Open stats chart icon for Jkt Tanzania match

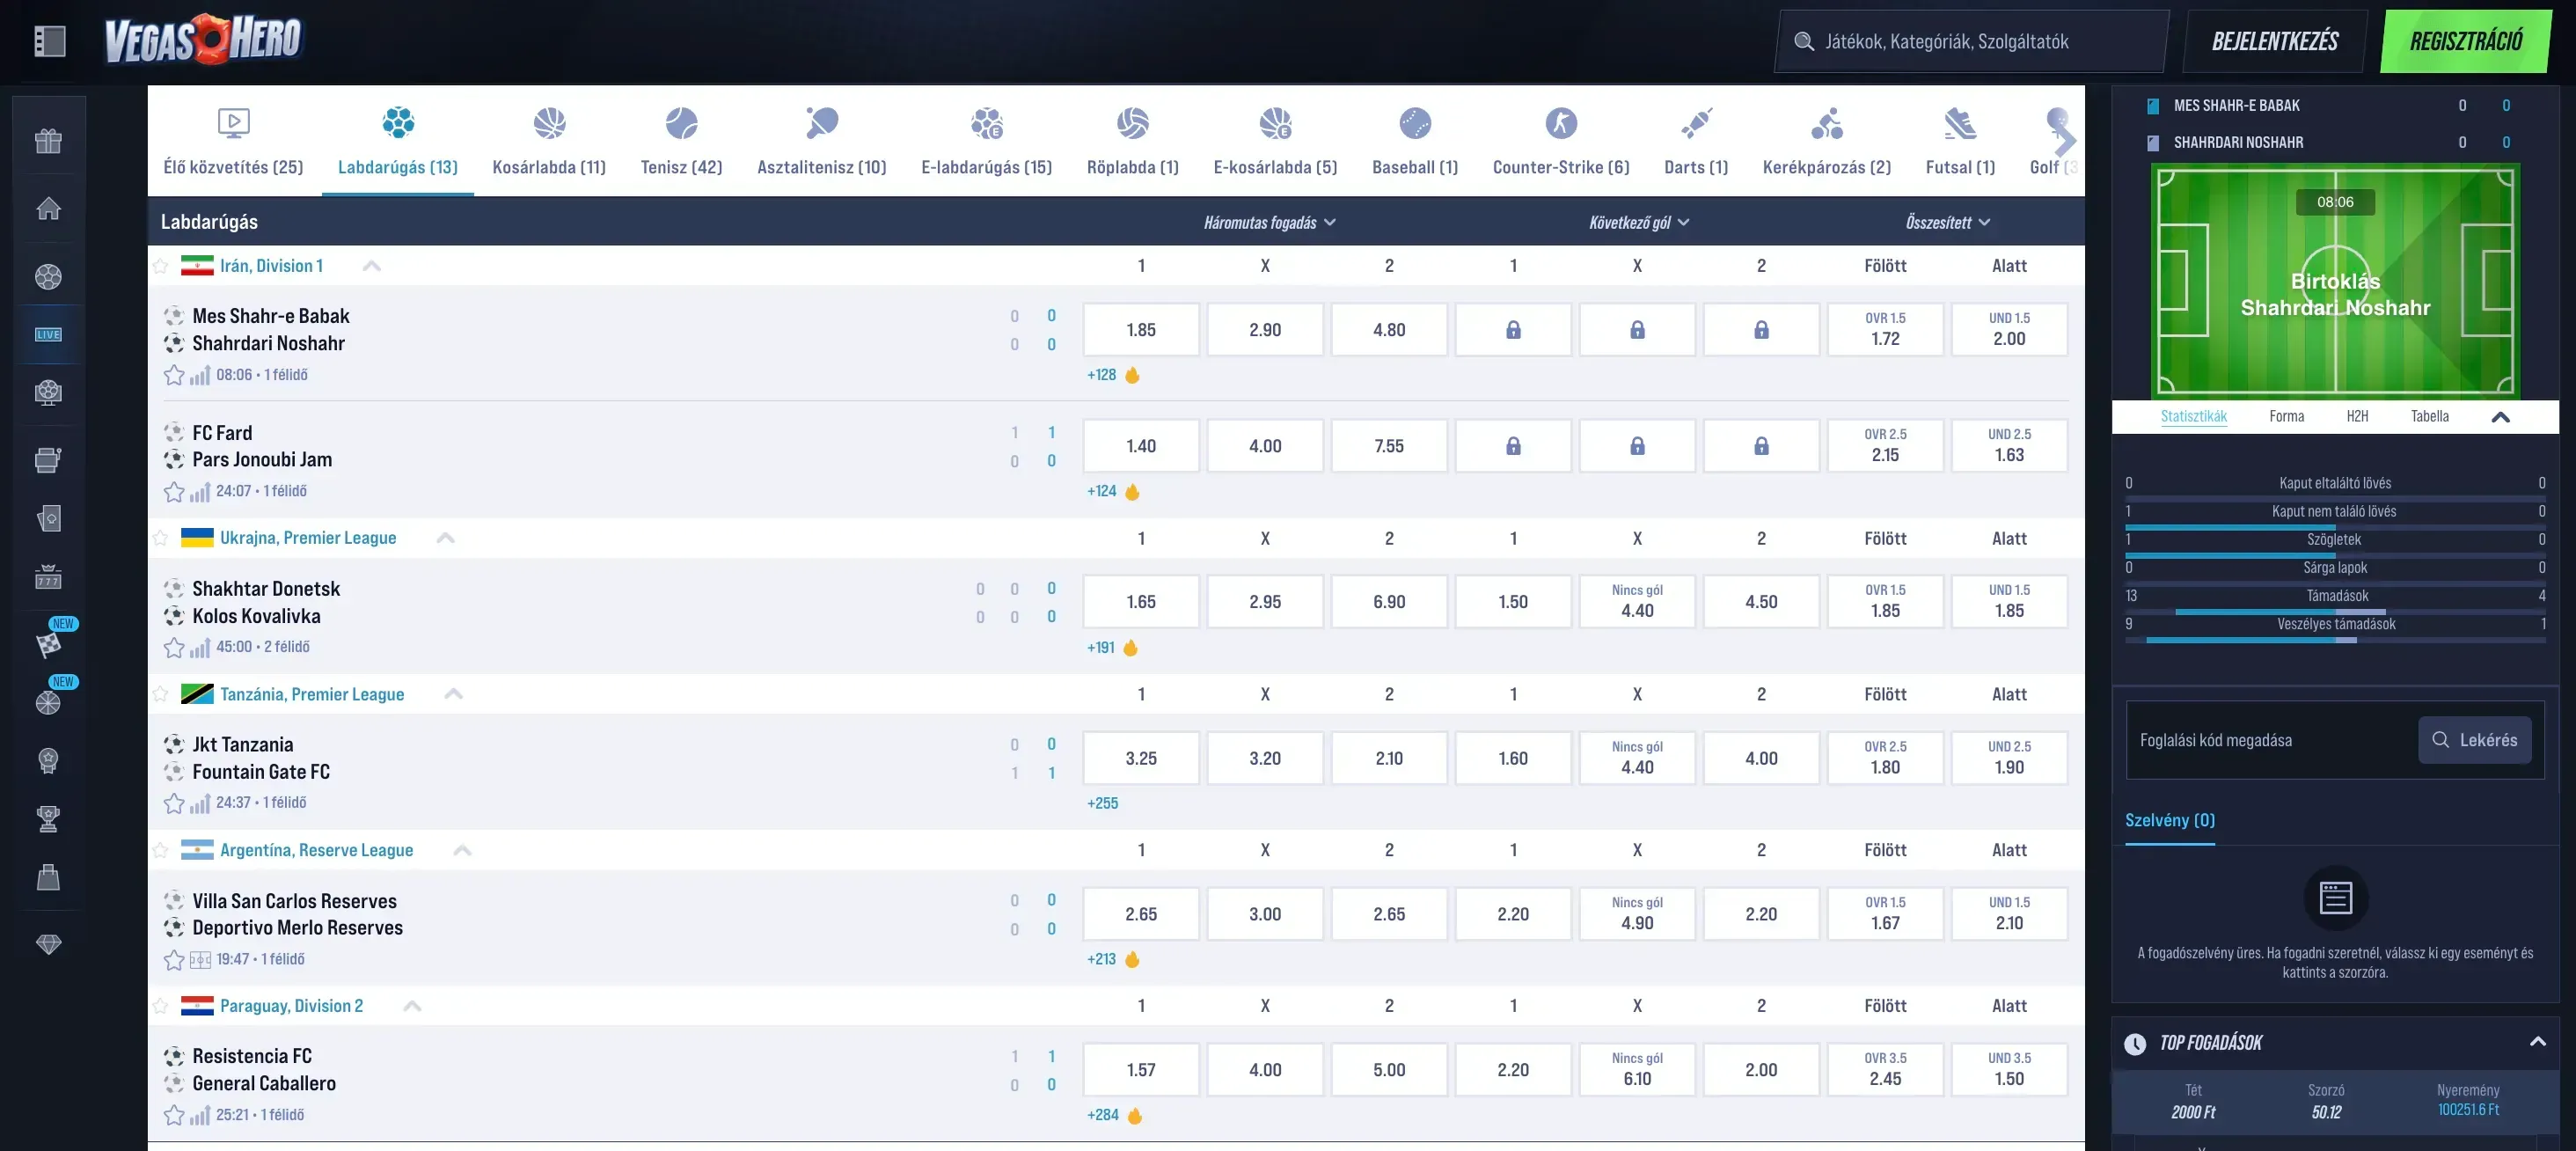(x=200, y=803)
